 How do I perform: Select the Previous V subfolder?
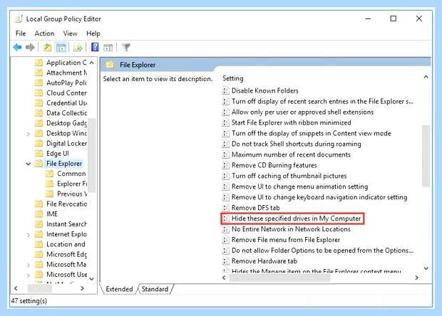(x=72, y=194)
